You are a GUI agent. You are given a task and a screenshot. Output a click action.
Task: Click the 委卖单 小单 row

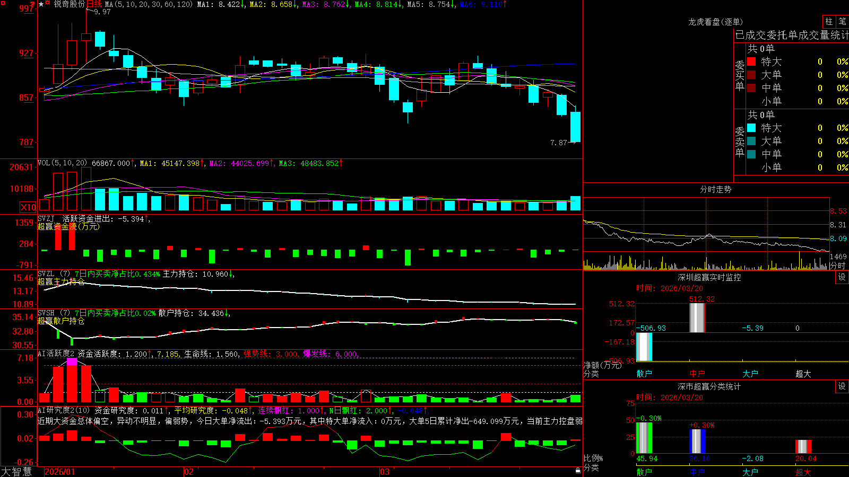(x=798, y=167)
